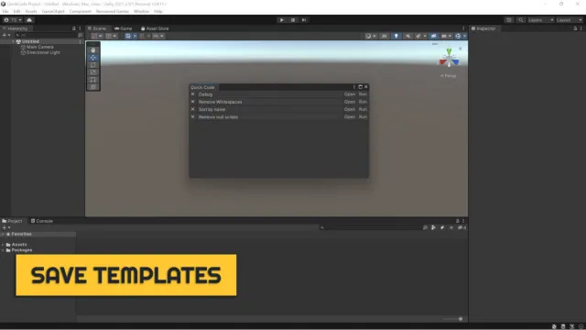Delete the Sort by name template
586x330 pixels.
pyautogui.click(x=193, y=109)
